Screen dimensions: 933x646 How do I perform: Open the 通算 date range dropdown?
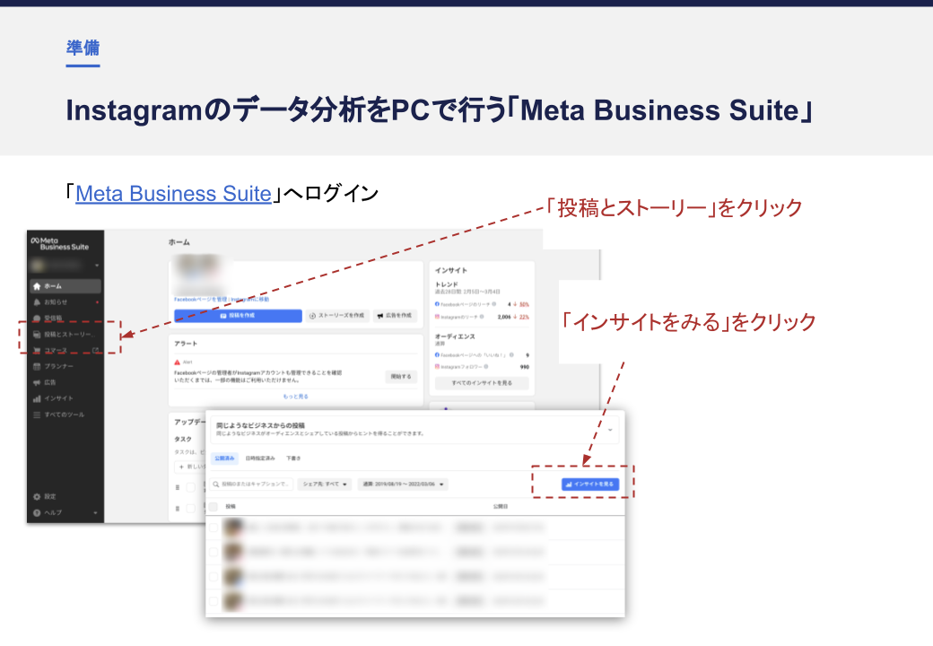point(403,484)
